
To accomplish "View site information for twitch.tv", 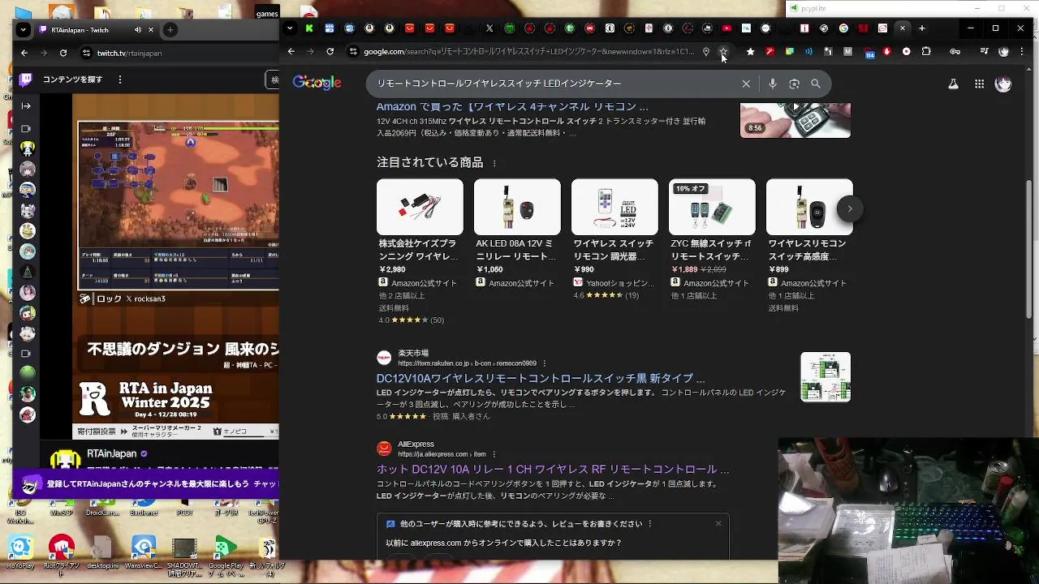I will pos(86,54).
